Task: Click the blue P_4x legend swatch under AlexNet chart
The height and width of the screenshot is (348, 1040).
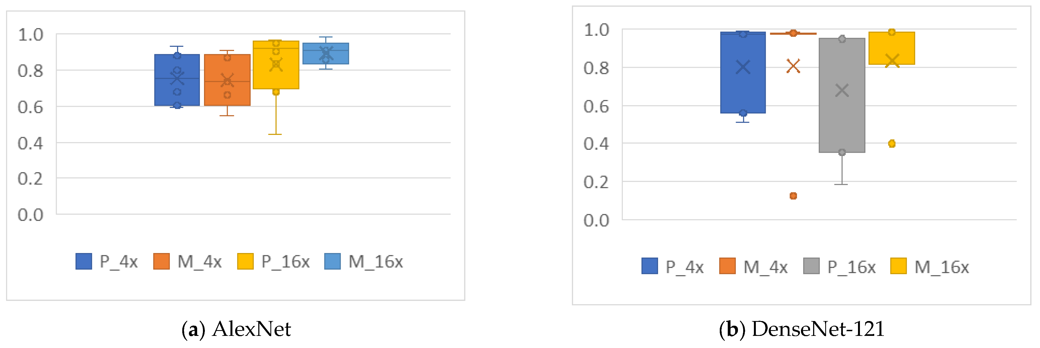Action: pos(84,261)
